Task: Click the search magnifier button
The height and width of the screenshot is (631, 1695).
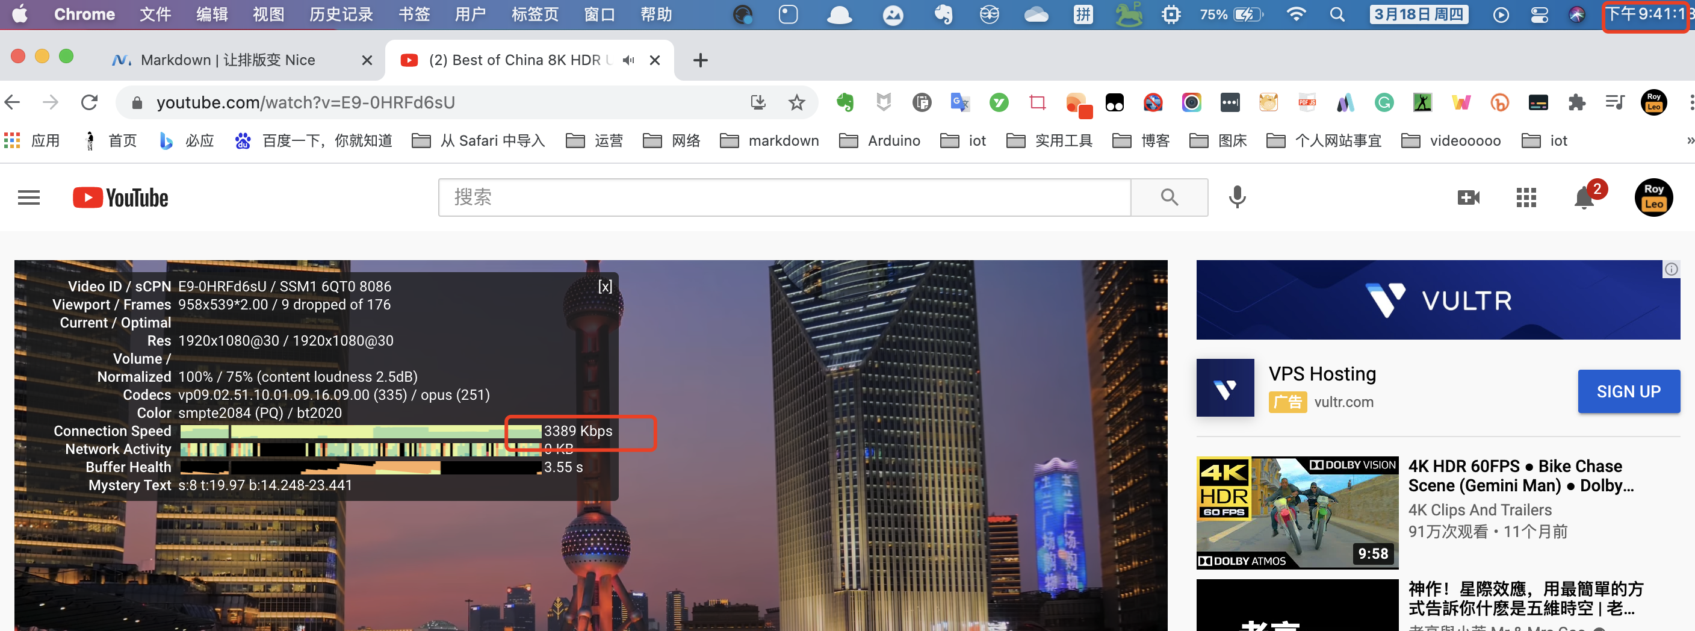Action: [1168, 197]
